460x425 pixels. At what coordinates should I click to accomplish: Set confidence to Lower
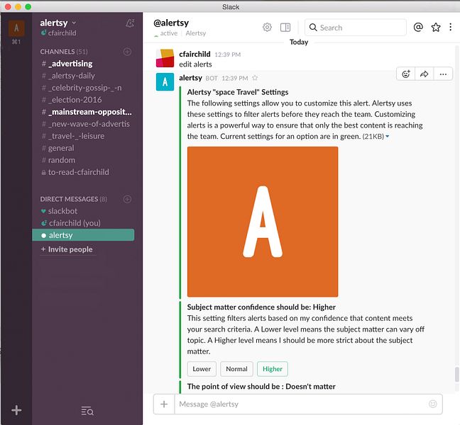[202, 369]
